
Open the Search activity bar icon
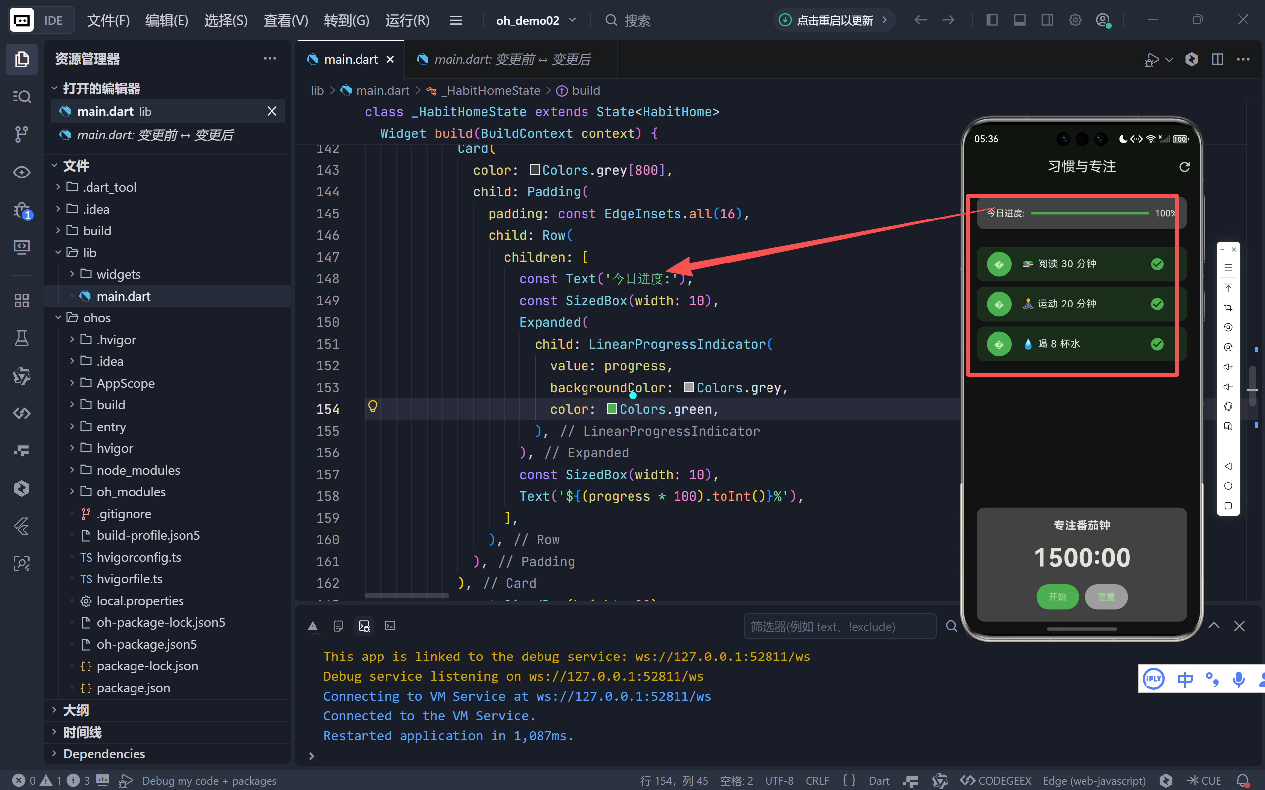21,97
